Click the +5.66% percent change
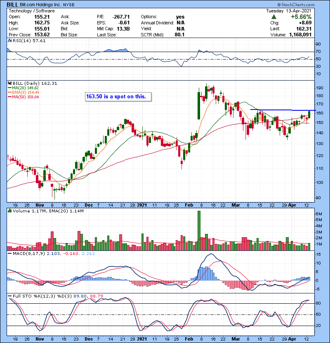 (x=301, y=17)
